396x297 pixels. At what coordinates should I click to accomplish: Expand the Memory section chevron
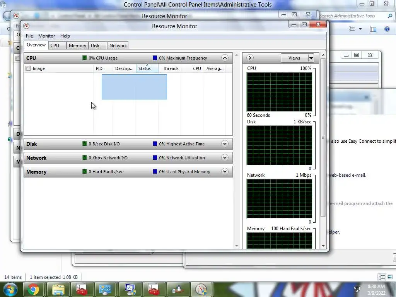pyautogui.click(x=225, y=171)
